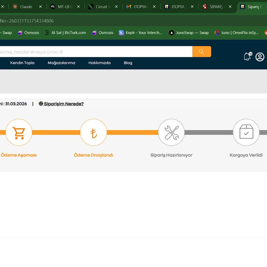267x267 pixels.
Task: Open the Osmosis bookmark next to Keplr
Action: [103, 33]
